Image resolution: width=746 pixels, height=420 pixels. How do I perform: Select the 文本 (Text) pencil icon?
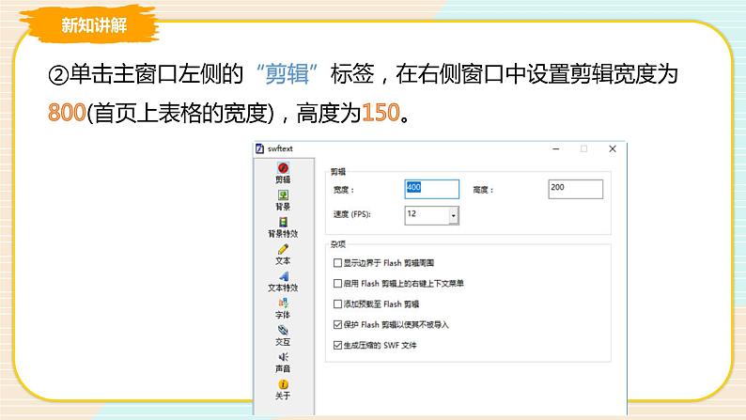tap(283, 249)
